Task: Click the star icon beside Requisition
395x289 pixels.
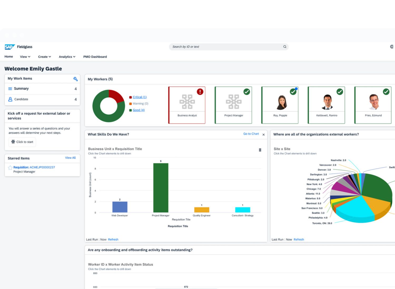Action: (x=10, y=168)
